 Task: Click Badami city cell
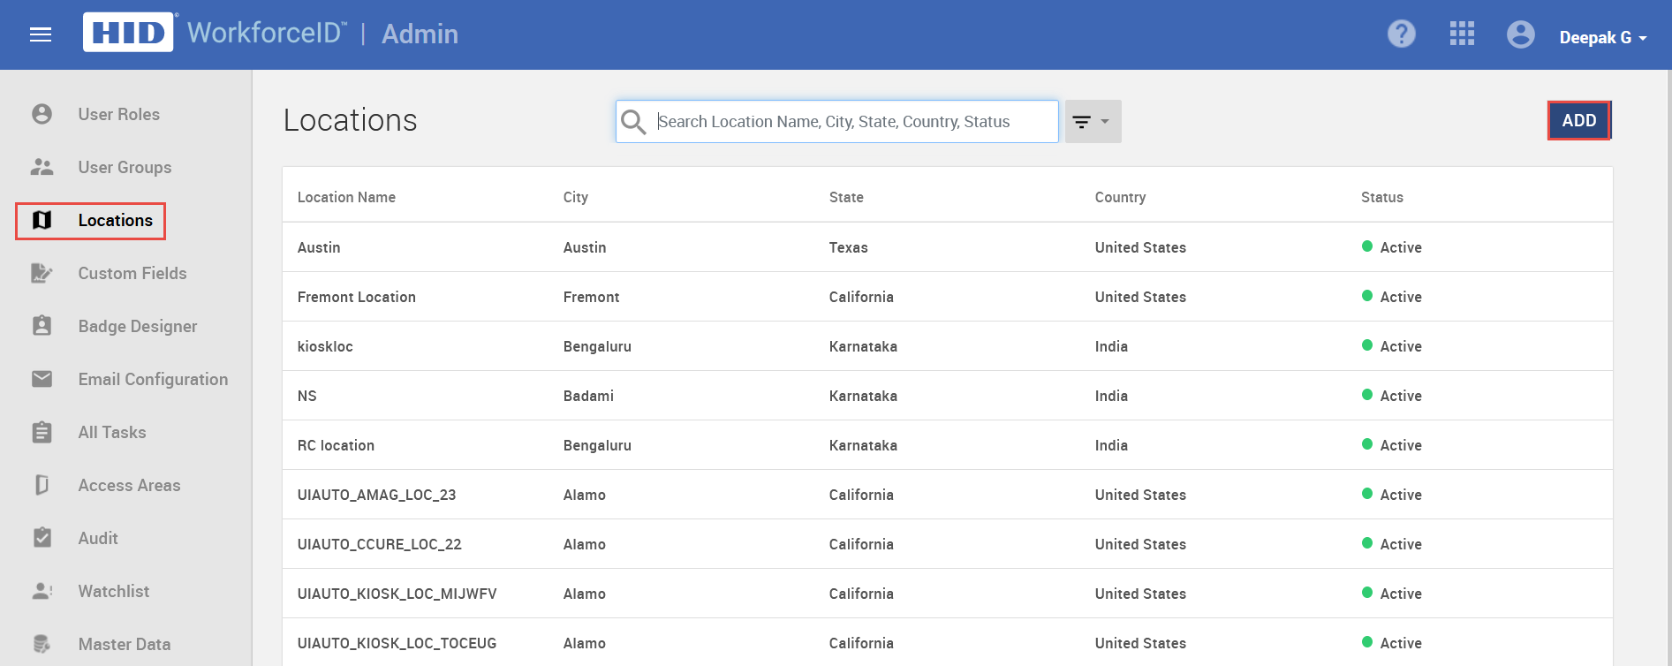pos(588,396)
